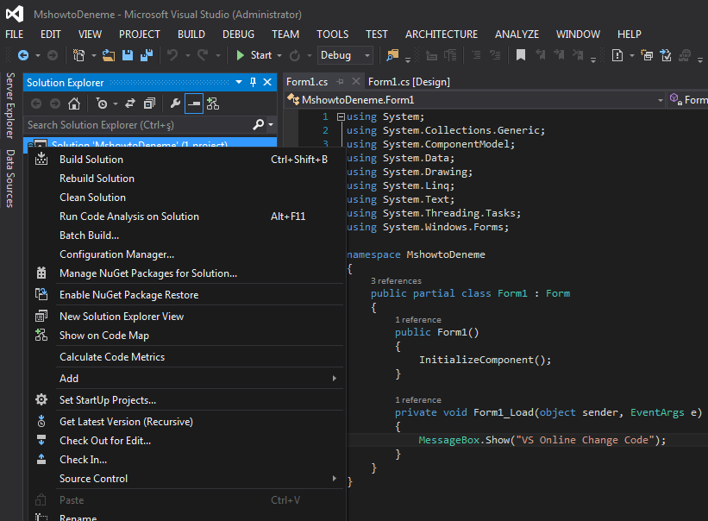Go to previous bookmark icon
Image resolution: width=708 pixels, height=521 pixels.
540,55
